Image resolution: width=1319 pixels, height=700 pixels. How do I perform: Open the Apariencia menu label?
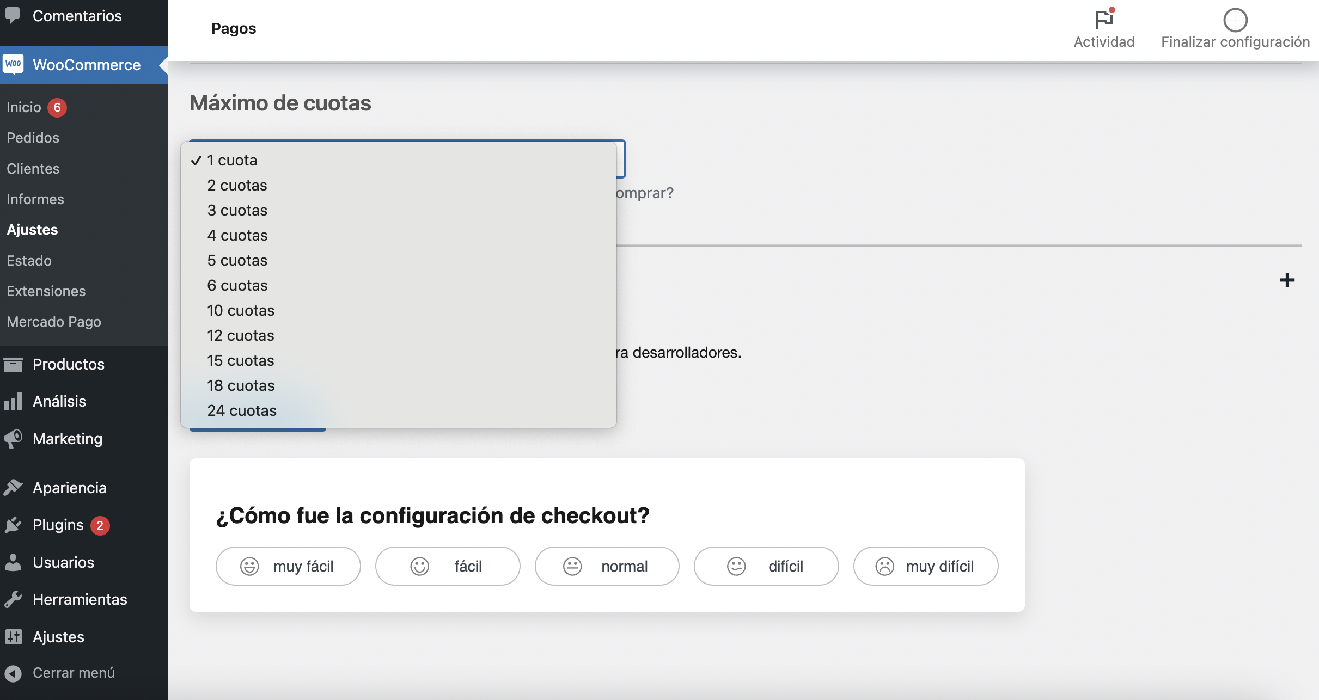tap(70, 488)
